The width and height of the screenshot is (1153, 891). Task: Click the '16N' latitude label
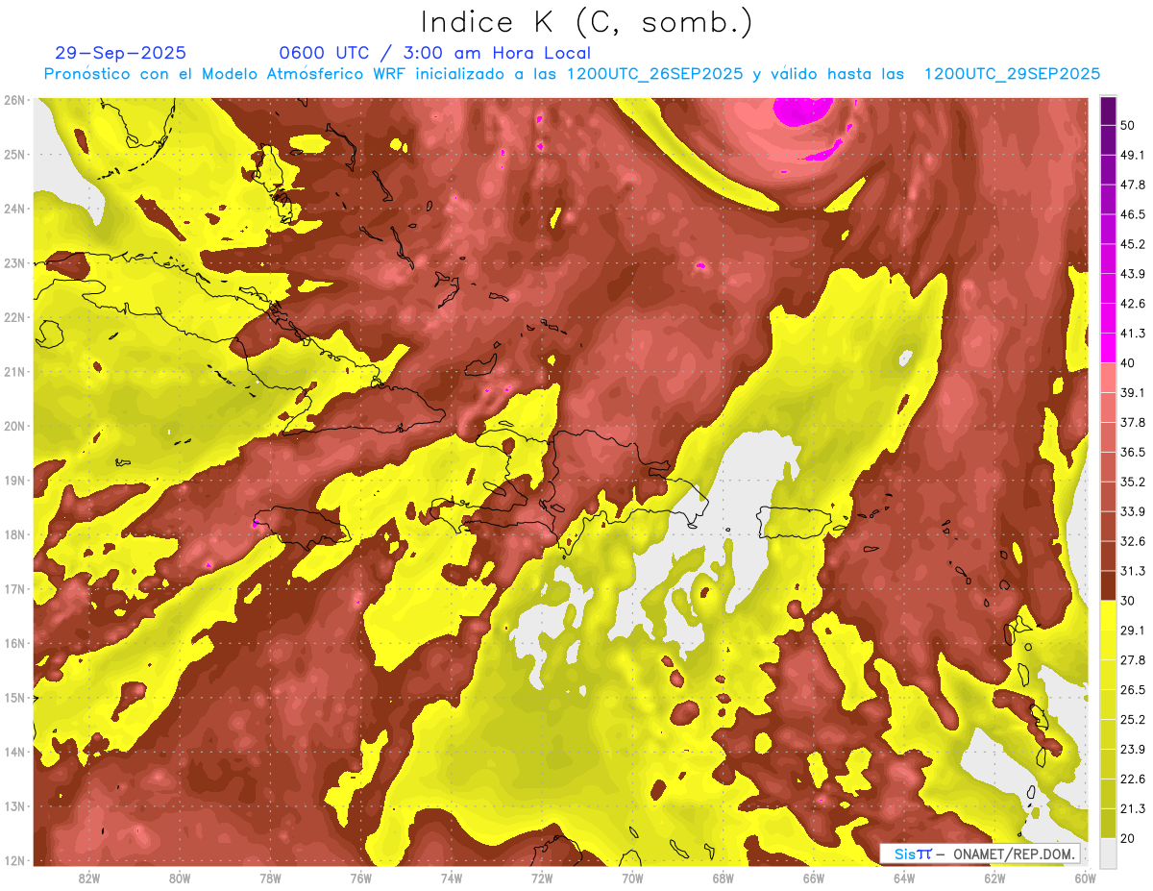pos(13,643)
